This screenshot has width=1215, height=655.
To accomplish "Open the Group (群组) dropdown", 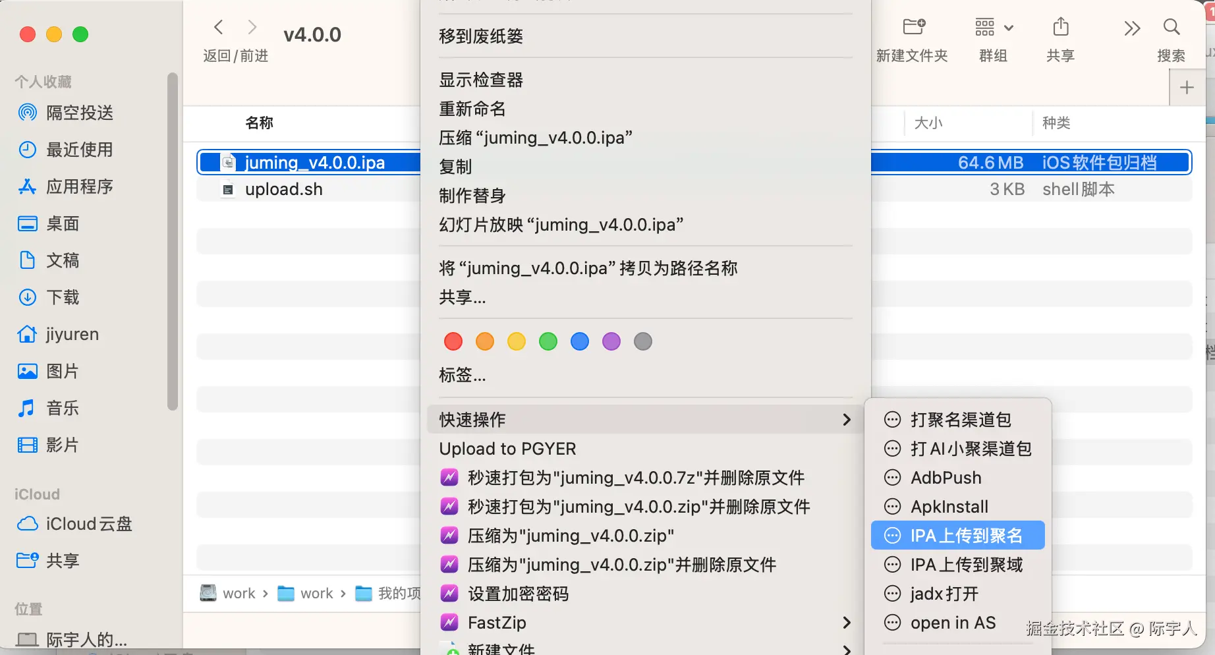I will tap(994, 27).
